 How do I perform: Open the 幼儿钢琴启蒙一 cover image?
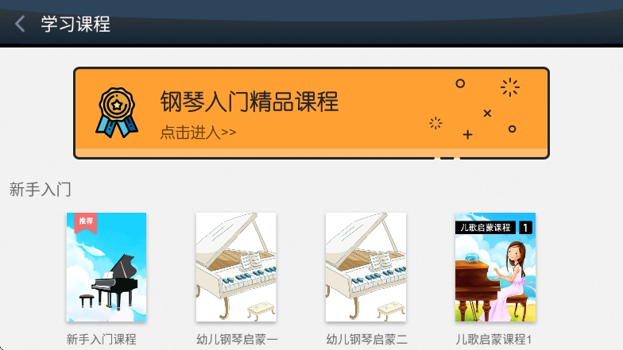(236, 267)
